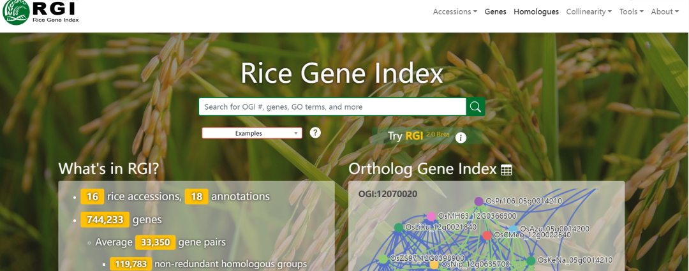Viewport: 689px width, 271px height.
Task: Select the light blue OsAzu_05g0014200 node
Action: click(513, 229)
